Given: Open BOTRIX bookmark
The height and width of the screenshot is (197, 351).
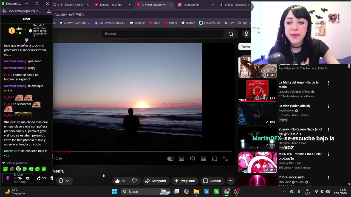Looking at the screenshot, I should [188, 23].
